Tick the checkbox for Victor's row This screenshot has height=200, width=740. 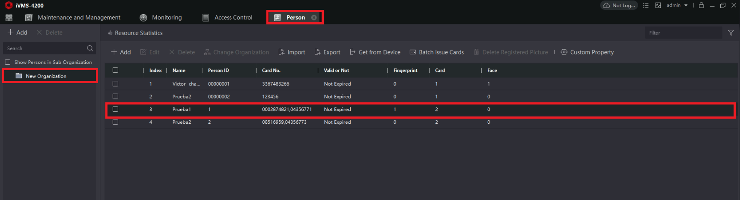click(x=115, y=84)
